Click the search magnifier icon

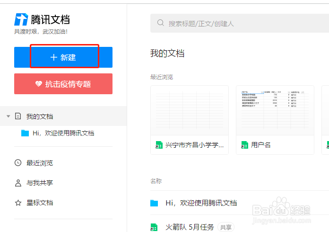point(161,23)
